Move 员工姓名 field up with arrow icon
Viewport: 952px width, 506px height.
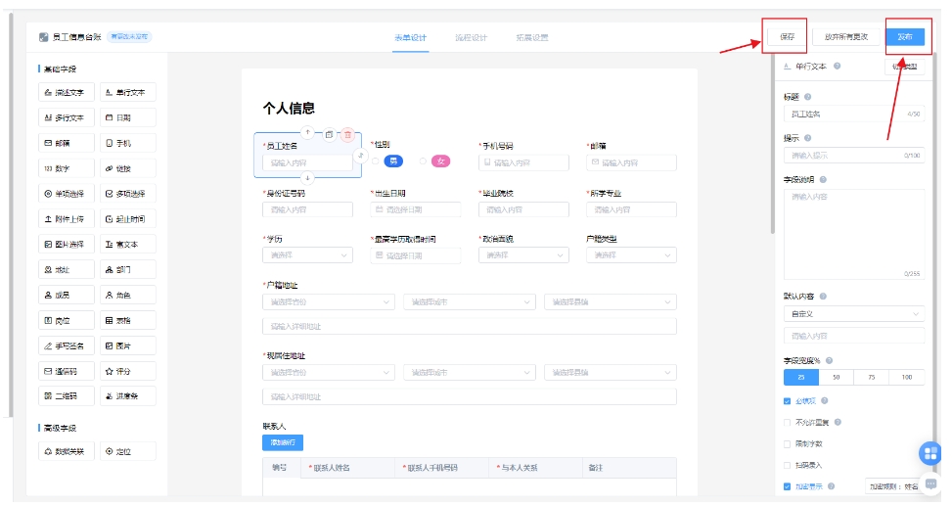click(x=307, y=131)
